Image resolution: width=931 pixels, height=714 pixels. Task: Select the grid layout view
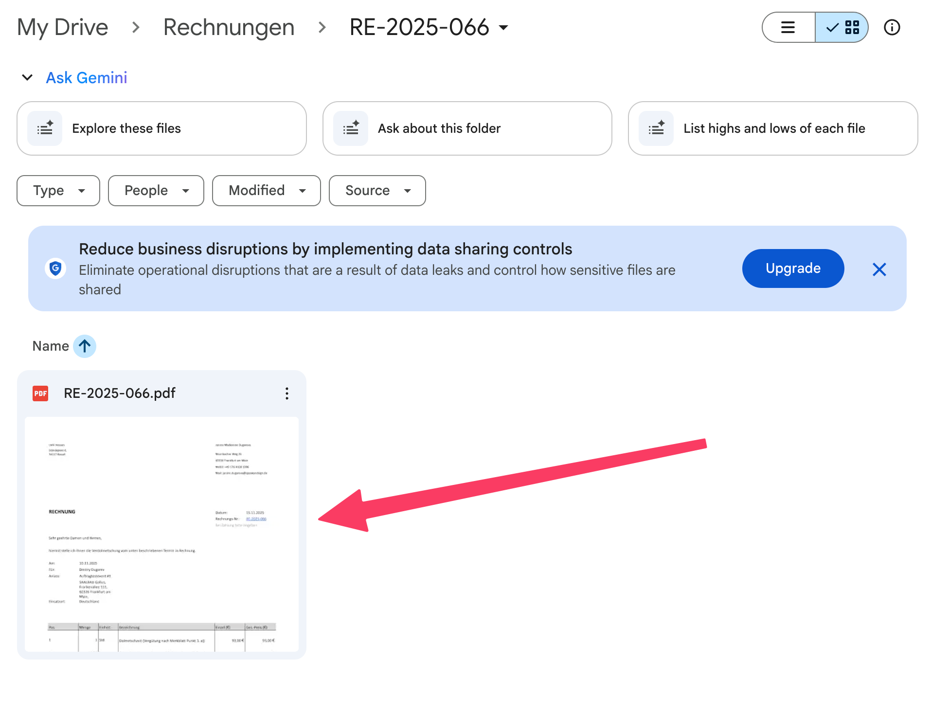pos(842,28)
